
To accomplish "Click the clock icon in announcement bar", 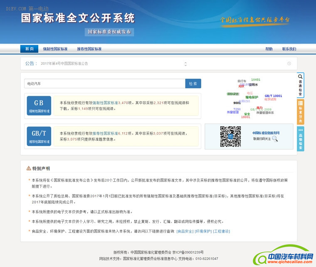I will (289, 64).
